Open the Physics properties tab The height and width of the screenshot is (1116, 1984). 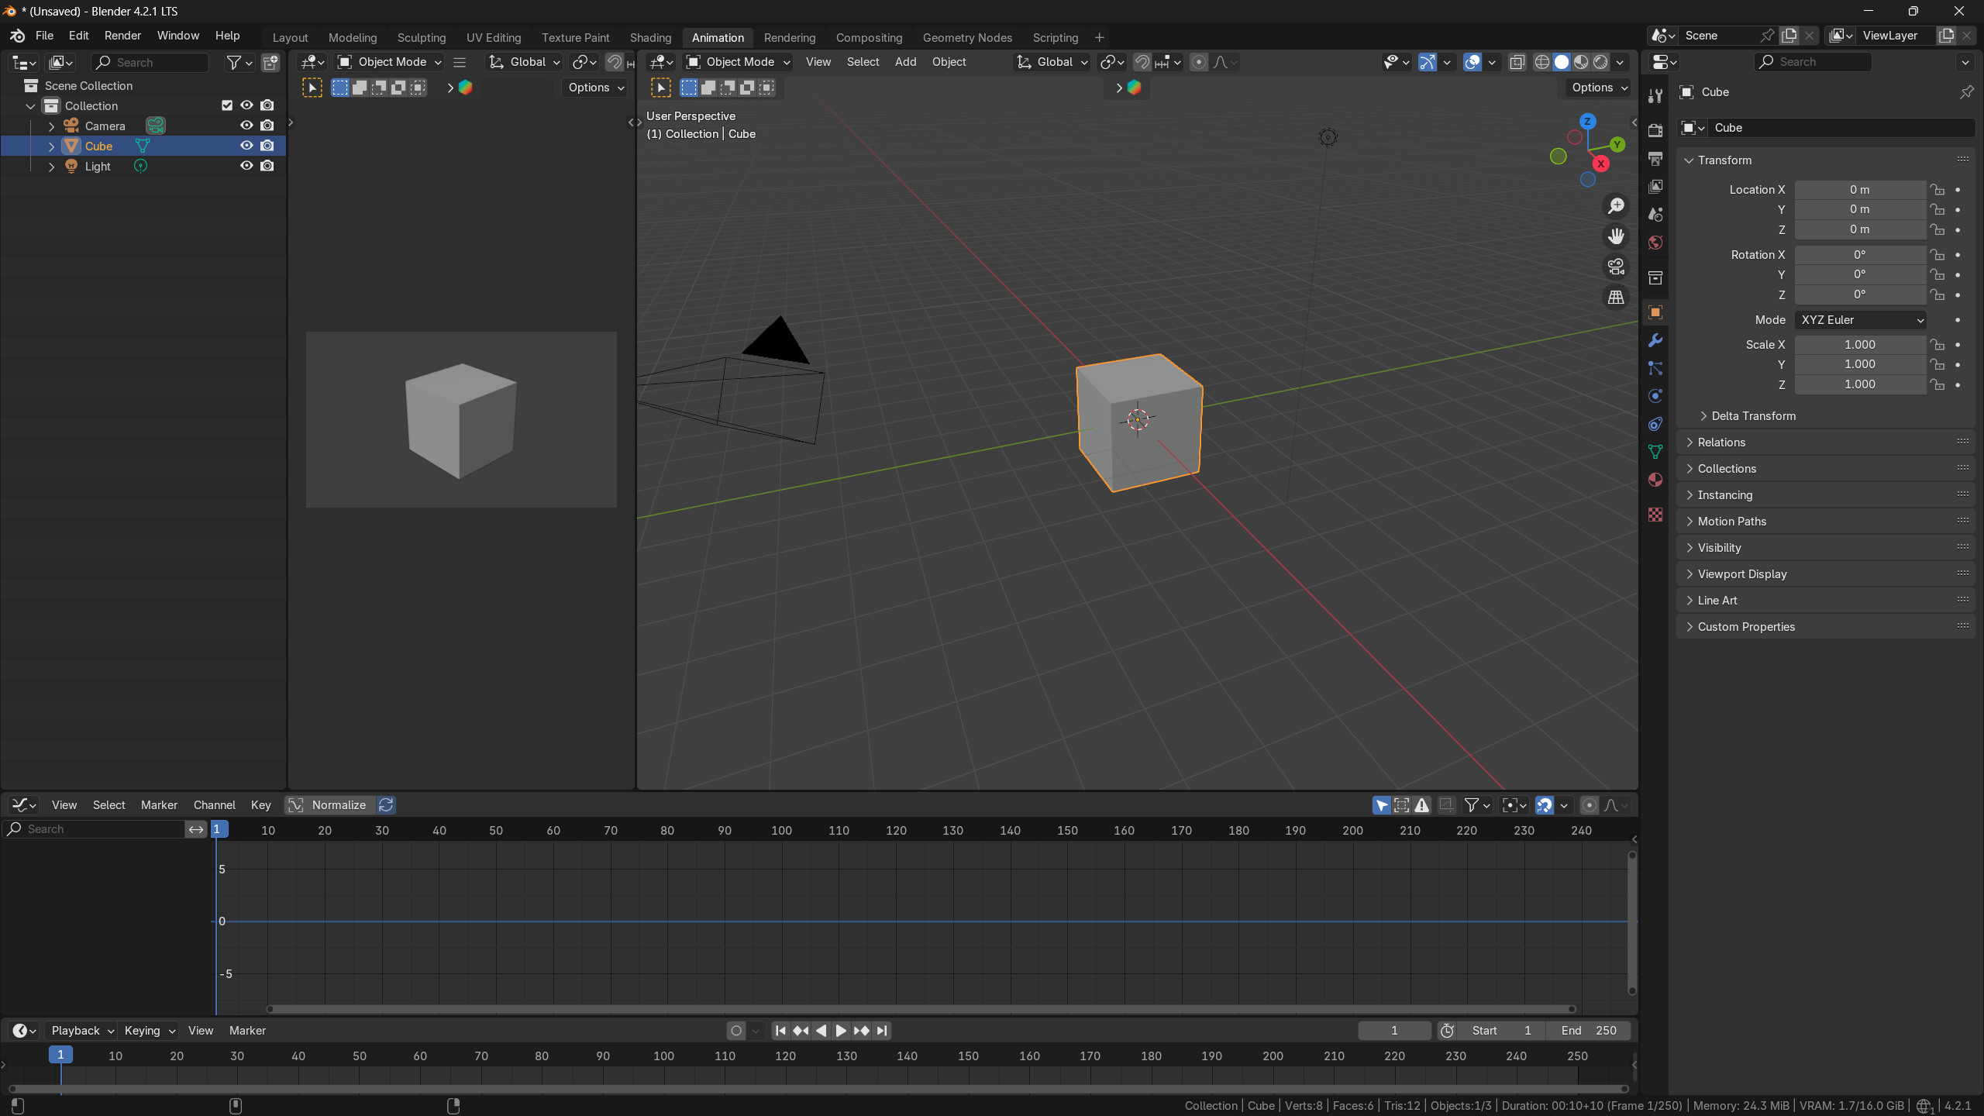1655,396
